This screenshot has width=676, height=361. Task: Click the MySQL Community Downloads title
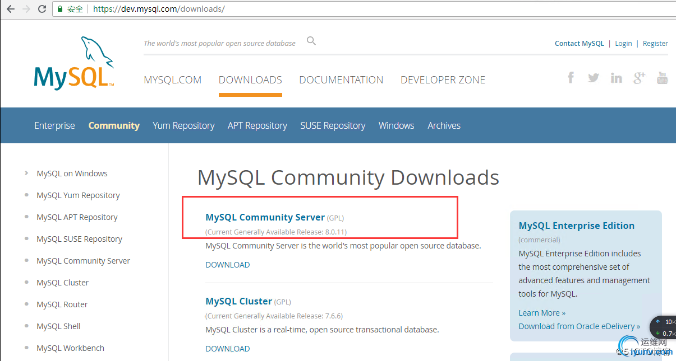[x=348, y=178]
